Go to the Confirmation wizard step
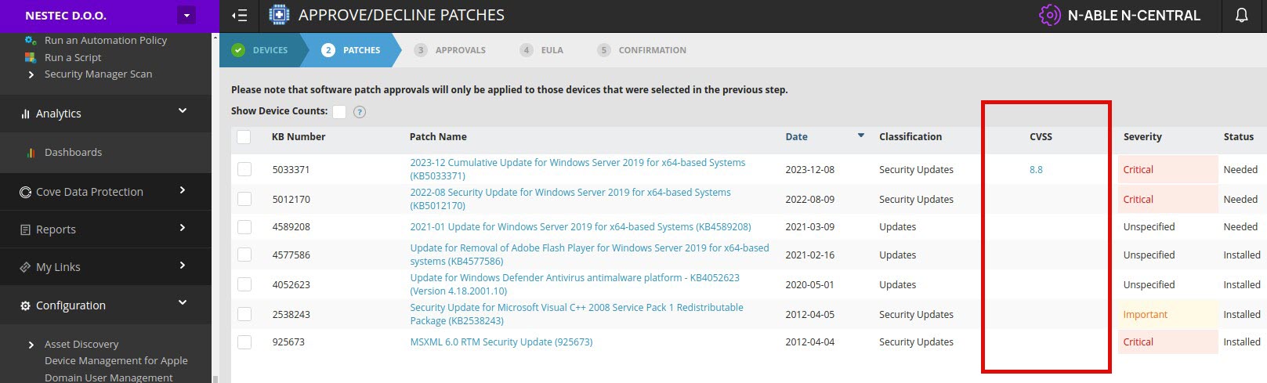Image resolution: width=1267 pixels, height=383 pixels. point(642,50)
